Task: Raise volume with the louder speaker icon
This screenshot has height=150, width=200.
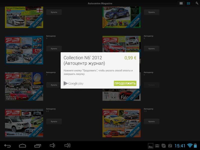Action: point(67,145)
